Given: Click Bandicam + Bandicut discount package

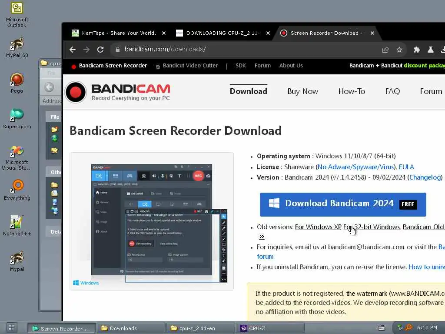Looking at the screenshot, I should [397, 66].
